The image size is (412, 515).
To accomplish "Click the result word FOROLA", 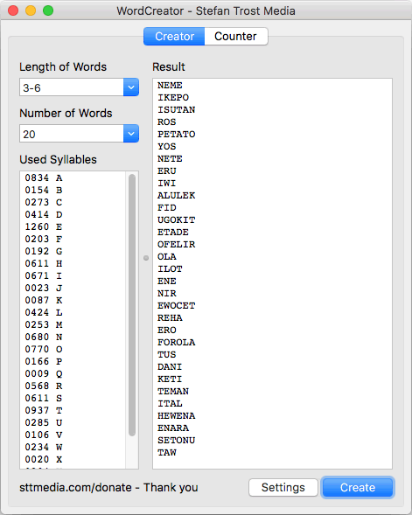I will click(x=177, y=343).
